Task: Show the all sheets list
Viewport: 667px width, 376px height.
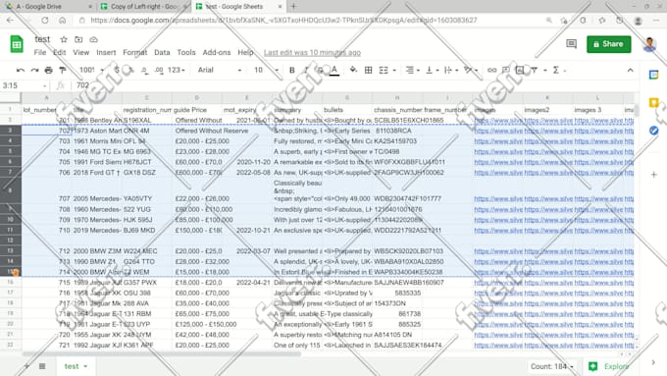Action: tap(42, 366)
